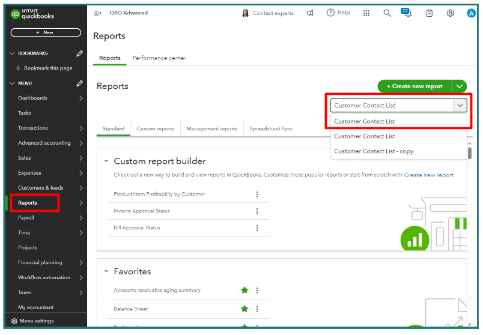Open the Customers & leads menu

coord(41,188)
